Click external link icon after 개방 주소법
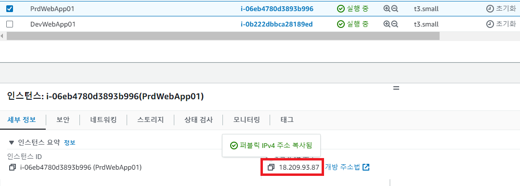 click(366, 167)
